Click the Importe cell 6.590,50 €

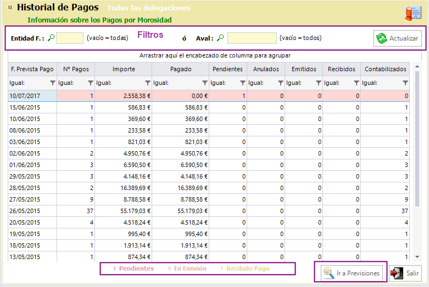click(124, 165)
